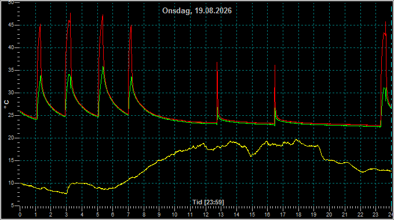Image resolution: width=394 pixels, height=220 pixels.
Task: Click the narrow red spike peak before hour 13
Action: [217, 63]
